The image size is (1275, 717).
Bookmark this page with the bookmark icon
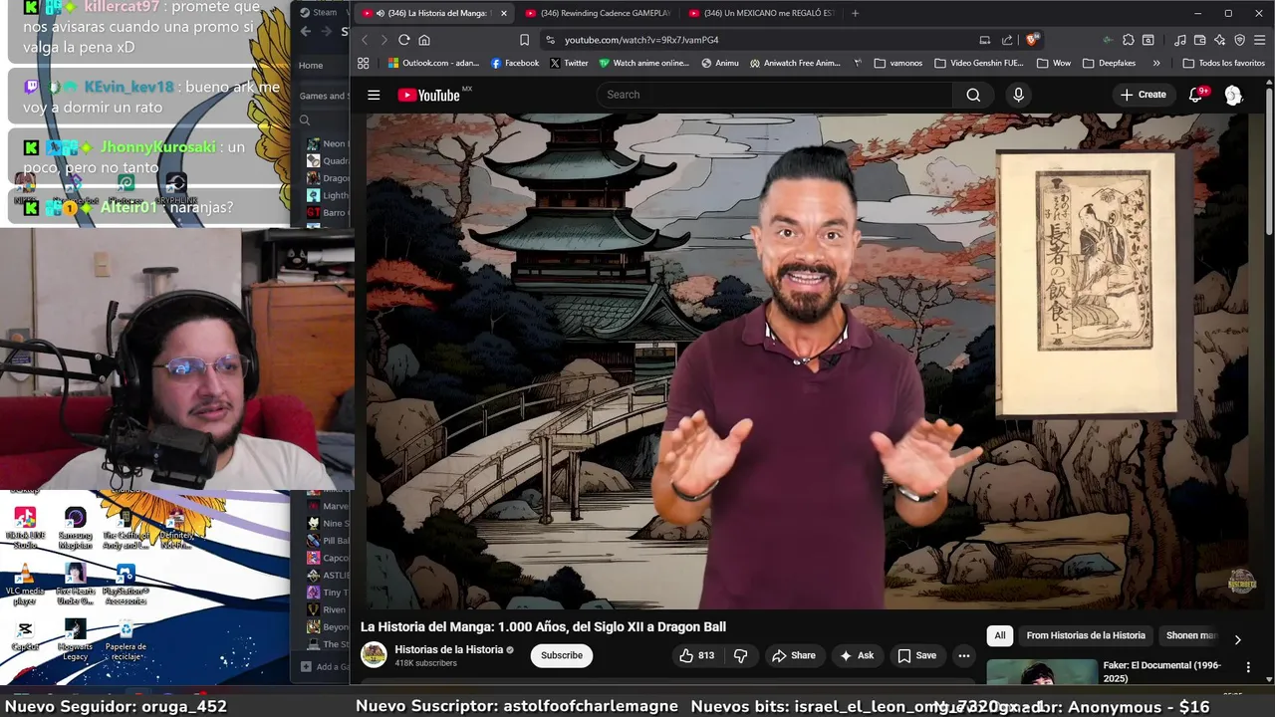(x=524, y=40)
